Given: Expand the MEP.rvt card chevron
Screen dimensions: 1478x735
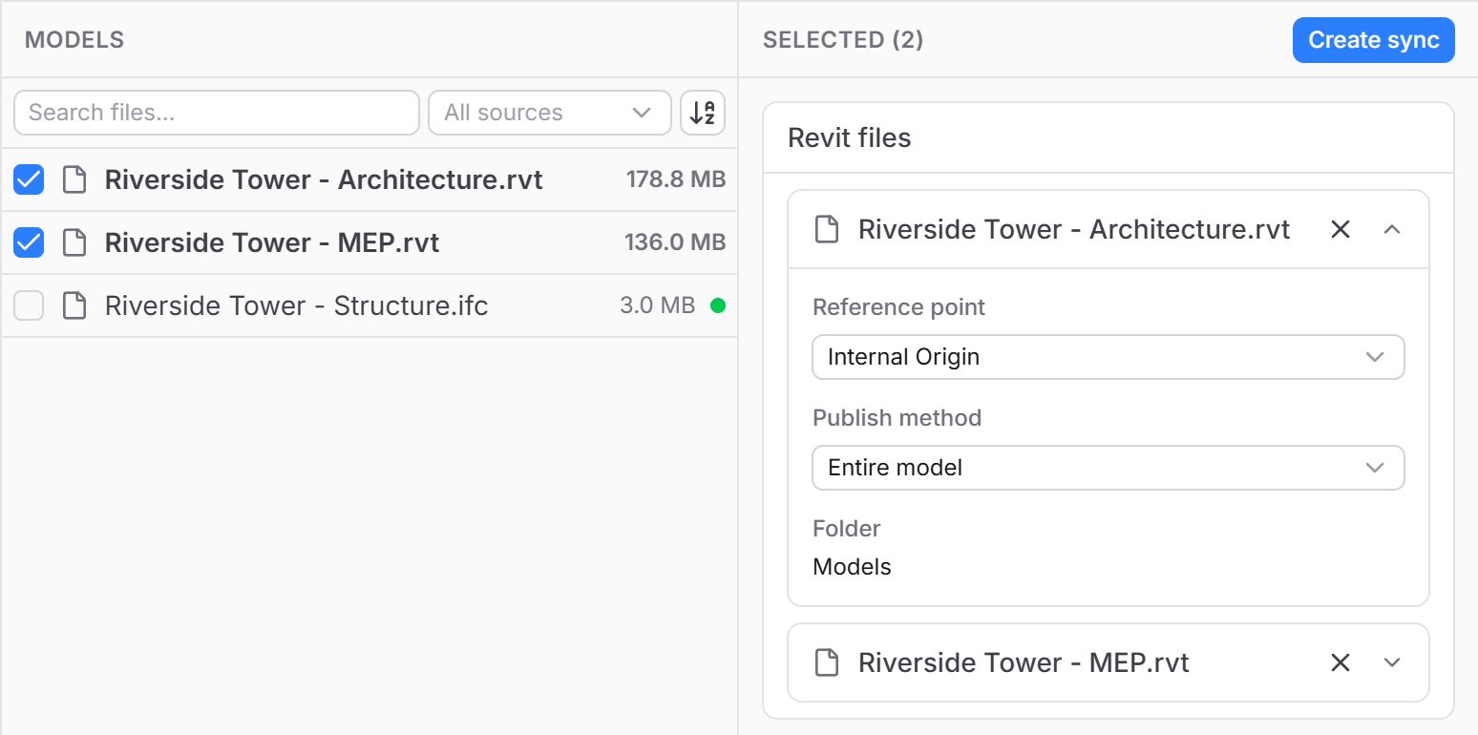Looking at the screenshot, I should coord(1392,662).
